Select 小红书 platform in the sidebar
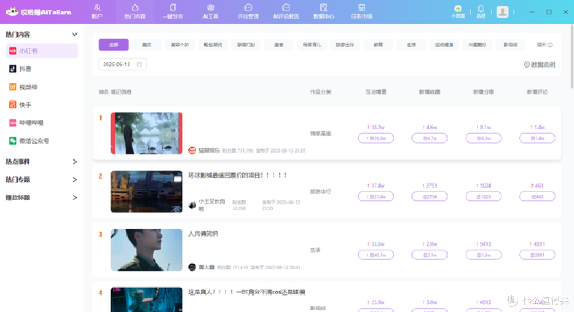The width and height of the screenshot is (574, 312). 42,51
